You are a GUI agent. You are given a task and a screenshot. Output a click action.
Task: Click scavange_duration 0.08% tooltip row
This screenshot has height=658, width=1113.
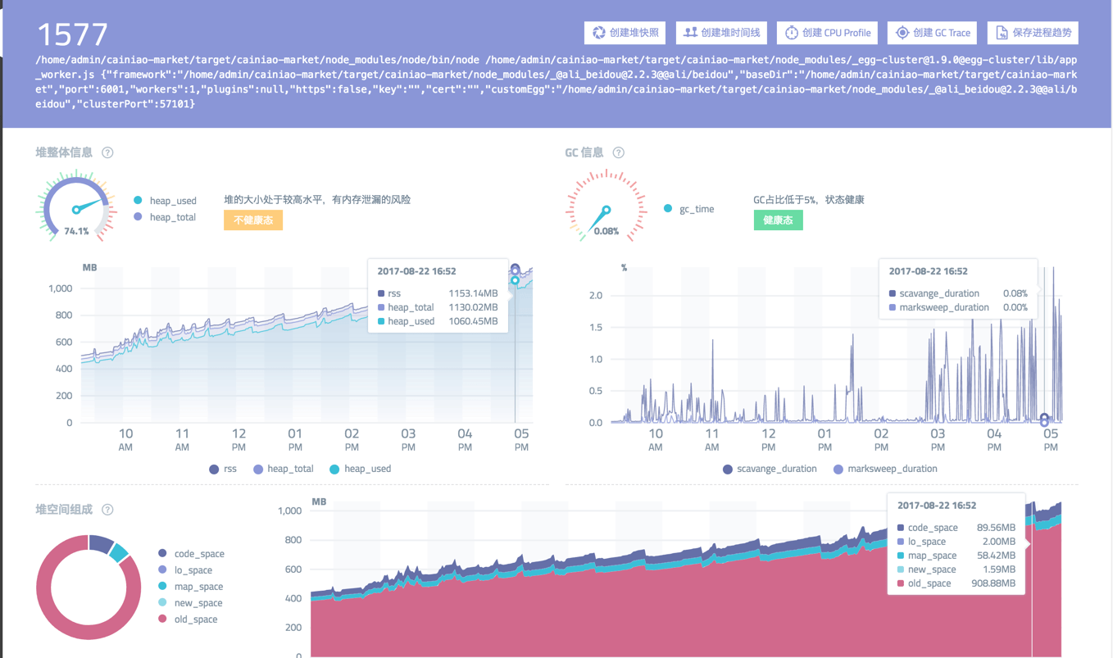pos(958,293)
